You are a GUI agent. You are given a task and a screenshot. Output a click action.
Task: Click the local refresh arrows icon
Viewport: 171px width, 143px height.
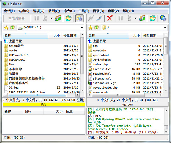coord(68,18)
